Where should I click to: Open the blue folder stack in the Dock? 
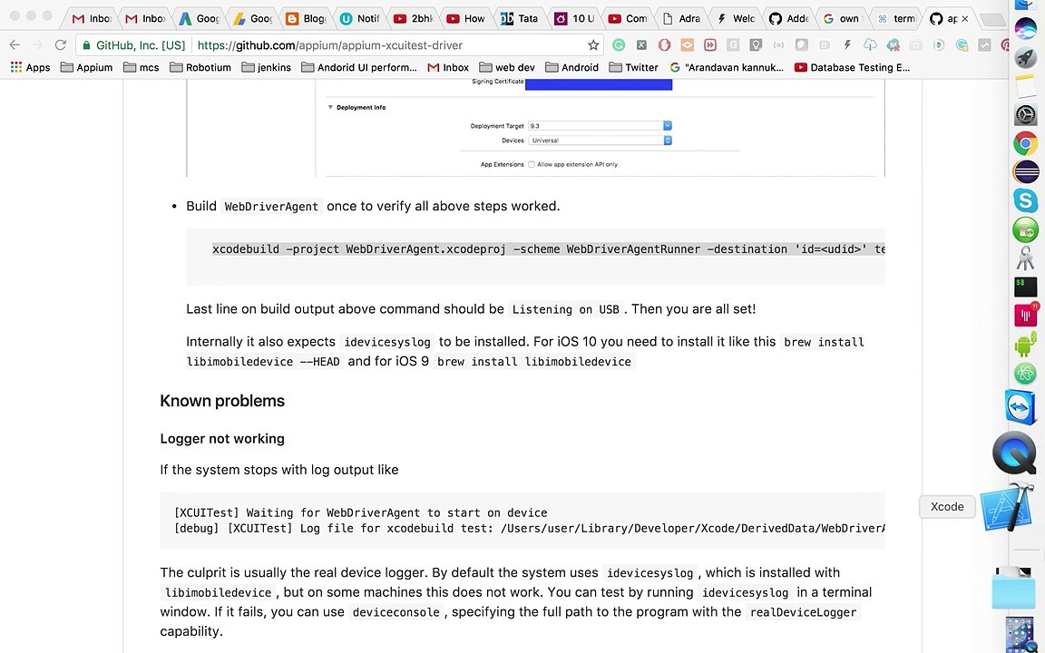1013,589
